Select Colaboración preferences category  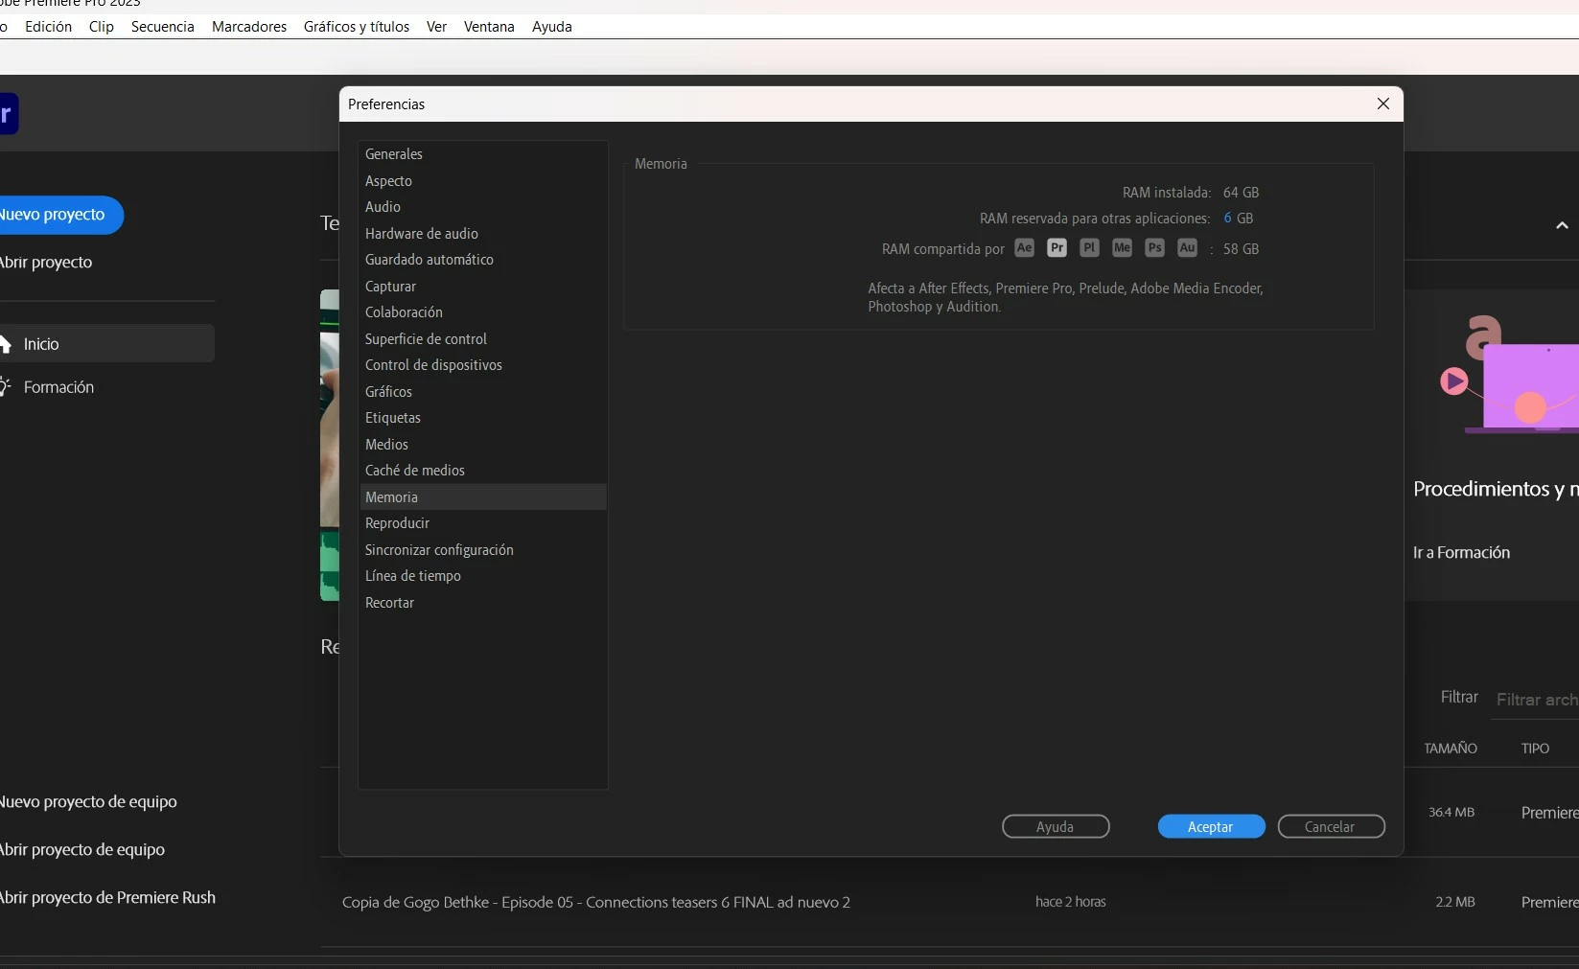pyautogui.click(x=483, y=312)
